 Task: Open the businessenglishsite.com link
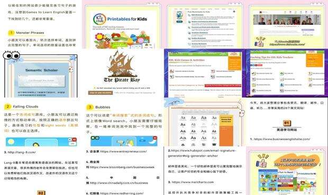point(281,139)
